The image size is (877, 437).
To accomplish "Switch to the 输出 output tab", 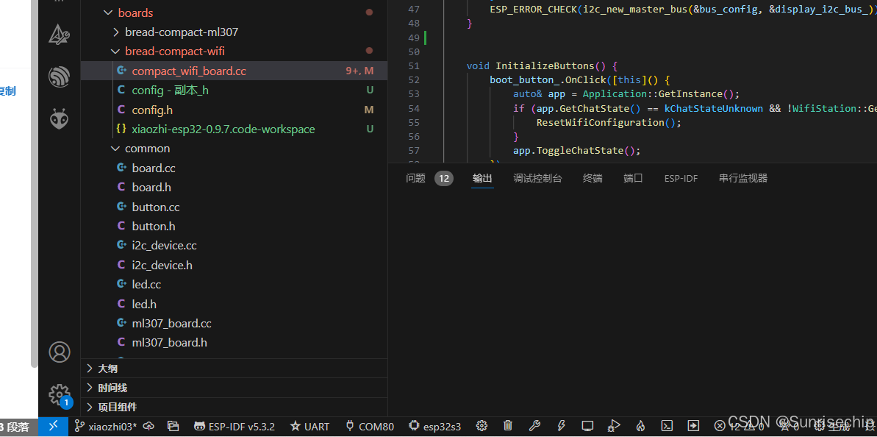I will 482,179.
